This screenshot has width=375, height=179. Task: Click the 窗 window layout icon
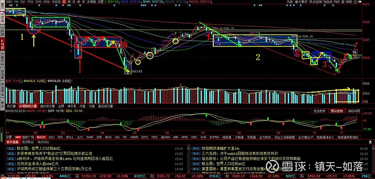(x=343, y=2)
